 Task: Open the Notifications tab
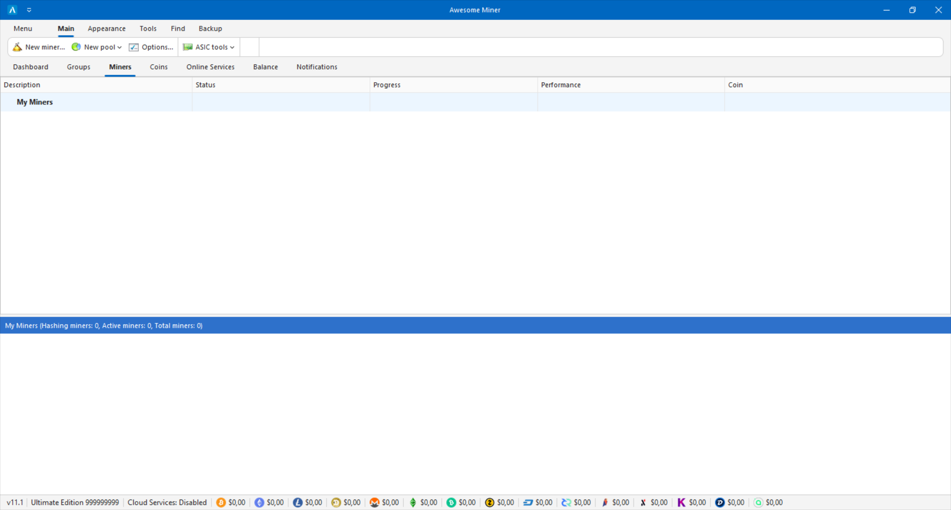(317, 67)
